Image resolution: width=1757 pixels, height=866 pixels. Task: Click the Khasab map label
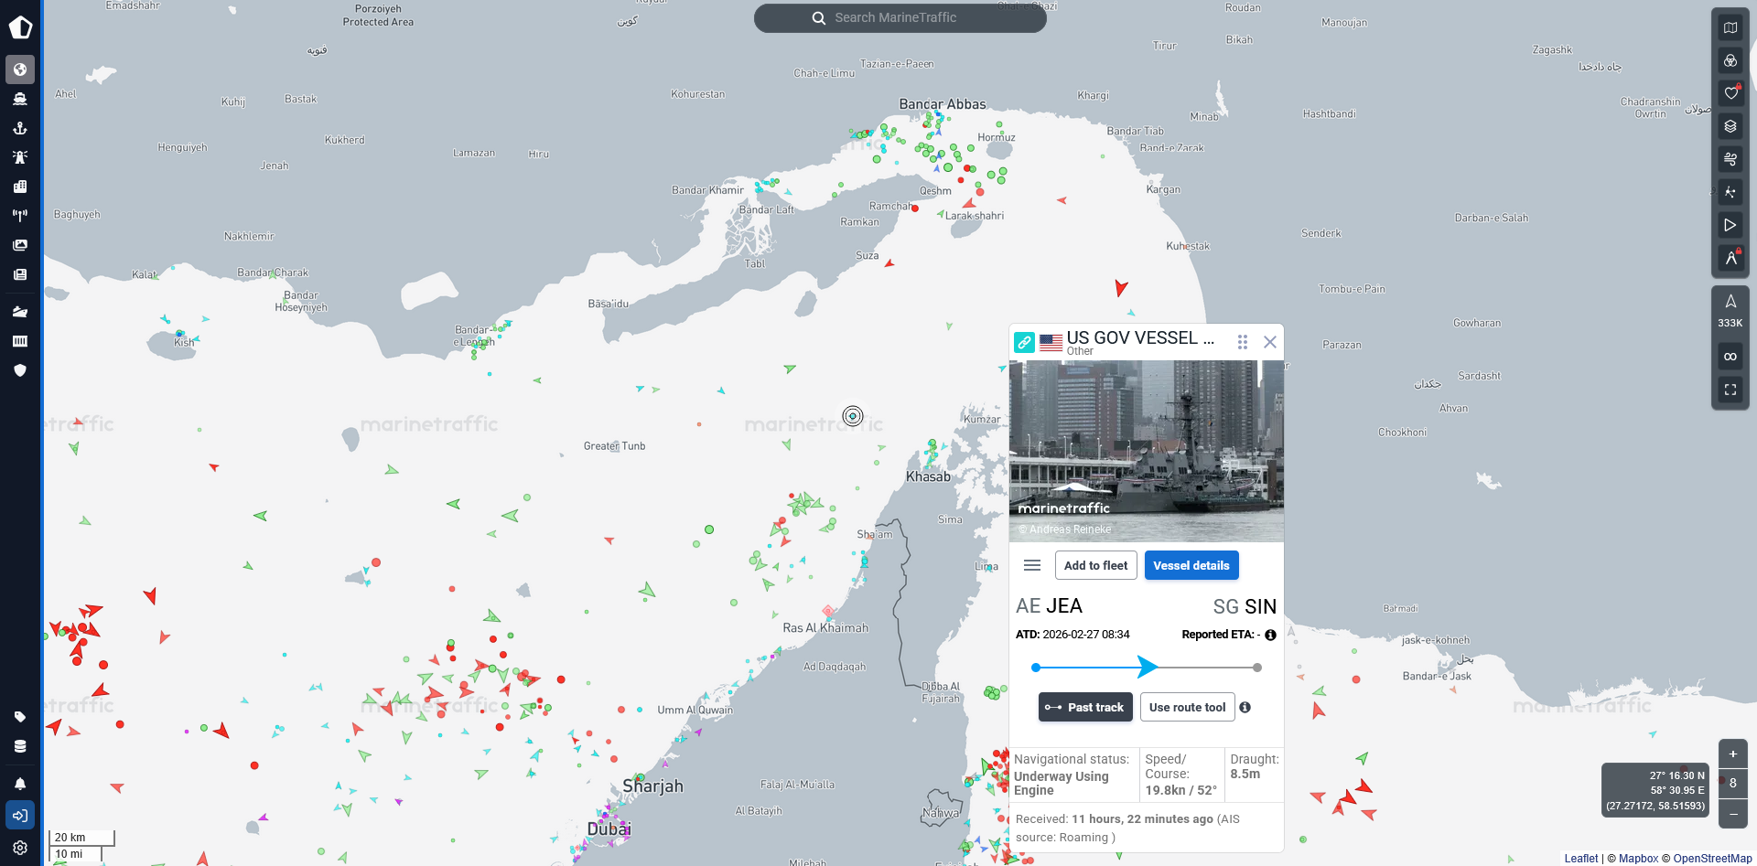point(928,476)
